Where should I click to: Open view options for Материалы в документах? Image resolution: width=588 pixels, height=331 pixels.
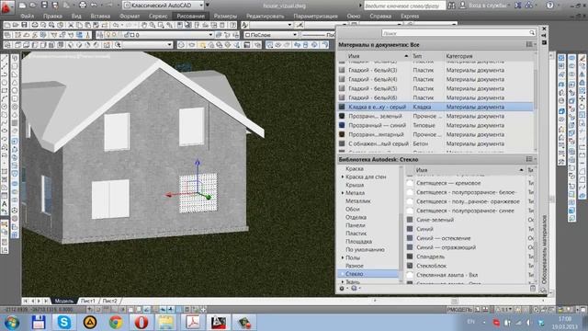530,45
